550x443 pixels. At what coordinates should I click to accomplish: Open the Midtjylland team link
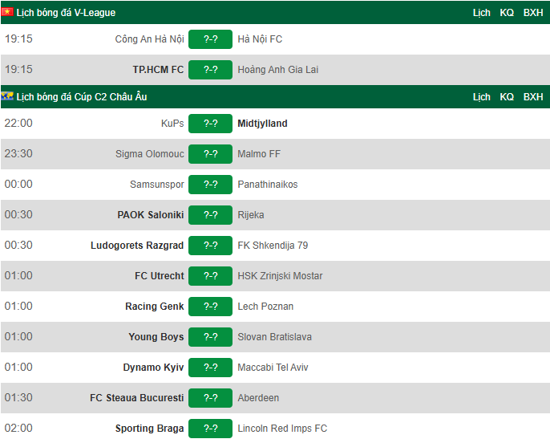262,124
